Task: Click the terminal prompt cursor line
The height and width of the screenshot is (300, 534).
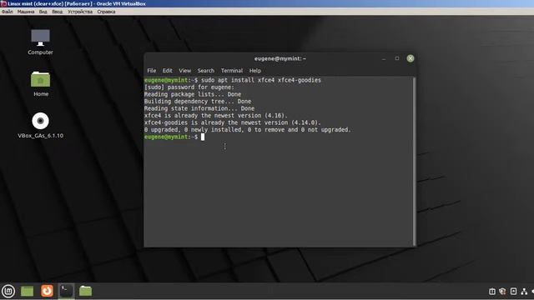Action: pos(174,137)
